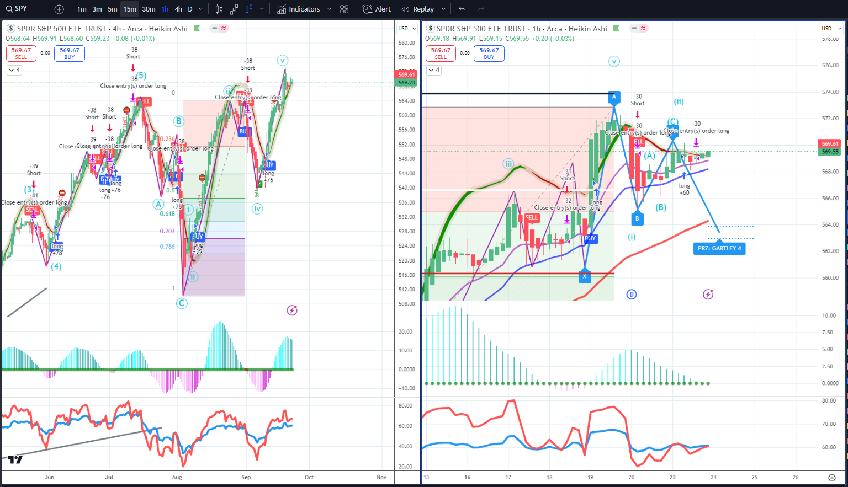Select the circled A wave marker on the 4h chart

[158, 204]
